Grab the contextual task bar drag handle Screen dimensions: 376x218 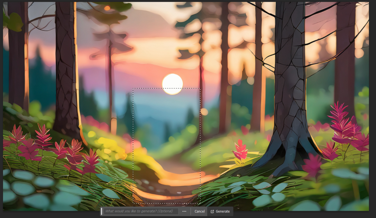click(102, 211)
